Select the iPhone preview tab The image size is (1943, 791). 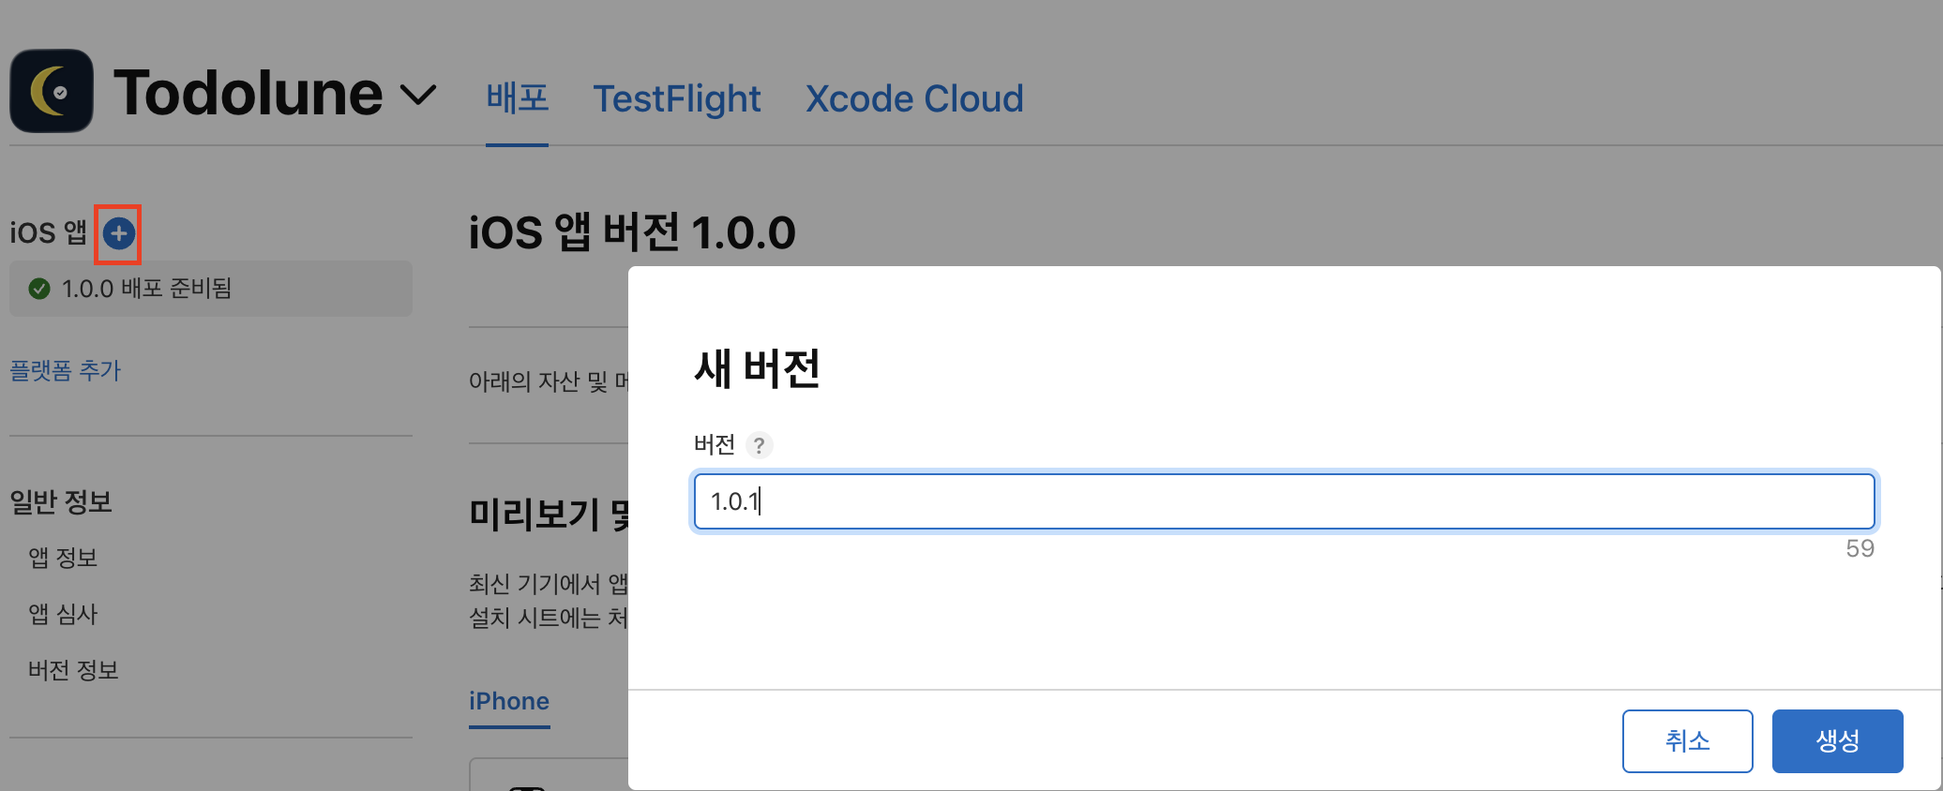[x=509, y=701]
